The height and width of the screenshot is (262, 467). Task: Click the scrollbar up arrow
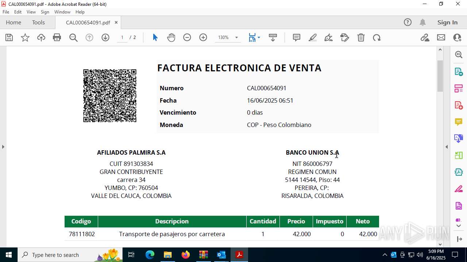(x=440, y=49)
